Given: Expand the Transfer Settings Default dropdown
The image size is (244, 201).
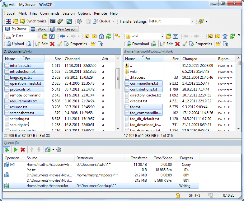Looking at the screenshot, I should (x=192, y=21).
